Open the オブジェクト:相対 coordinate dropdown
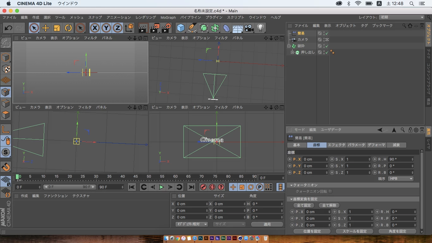Screen dimensions: 432x243 (x=192, y=224)
